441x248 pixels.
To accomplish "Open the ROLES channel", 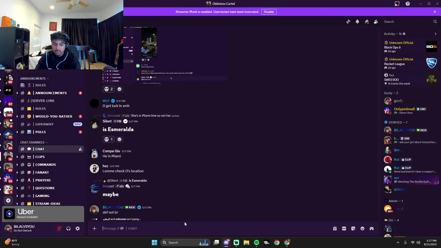I will (51, 108).
